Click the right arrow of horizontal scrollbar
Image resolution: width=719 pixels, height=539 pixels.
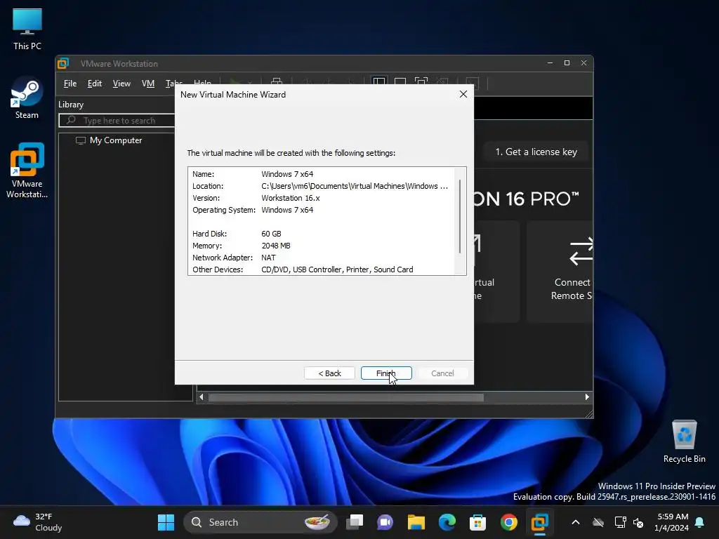[x=587, y=397]
